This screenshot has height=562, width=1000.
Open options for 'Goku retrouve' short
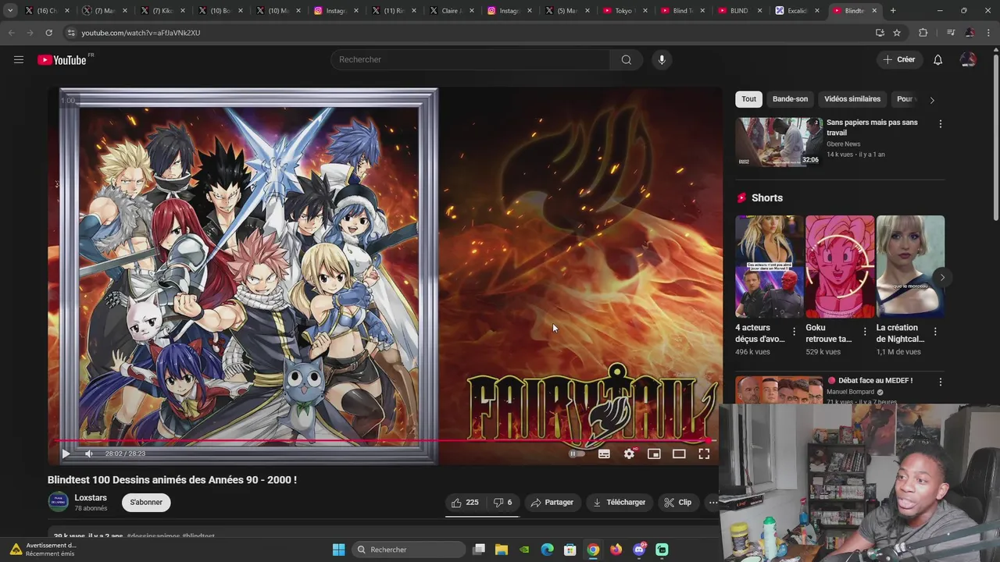coord(865,332)
